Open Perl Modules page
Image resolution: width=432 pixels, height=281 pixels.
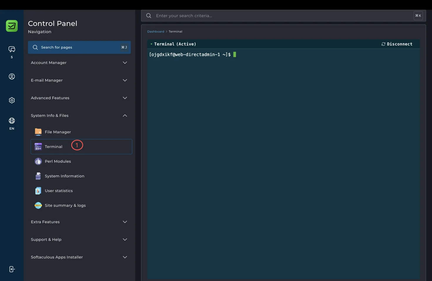pos(81,161)
